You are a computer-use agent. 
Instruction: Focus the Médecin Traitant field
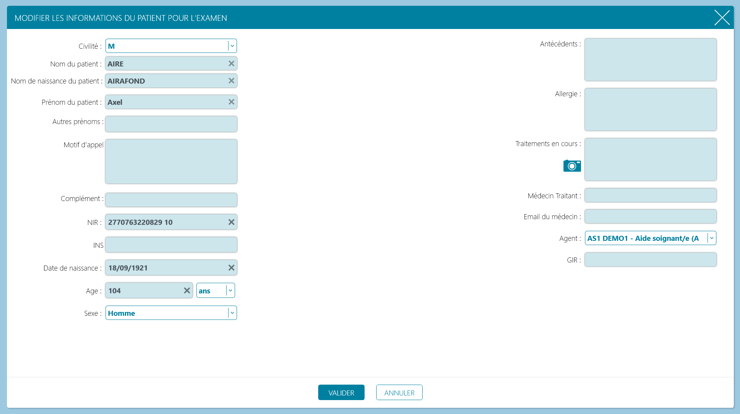(651, 195)
